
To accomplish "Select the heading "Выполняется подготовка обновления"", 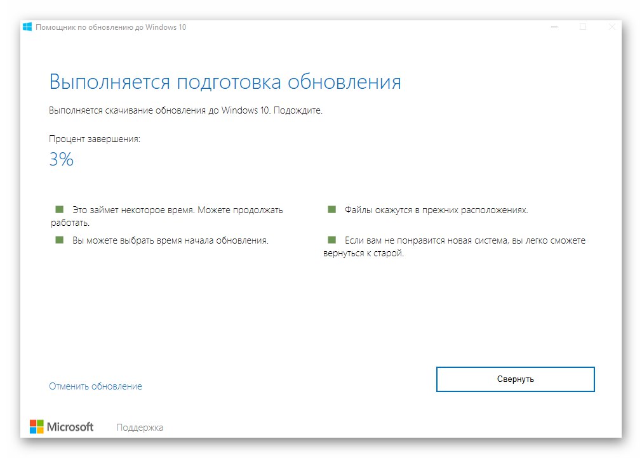I will [x=225, y=81].
